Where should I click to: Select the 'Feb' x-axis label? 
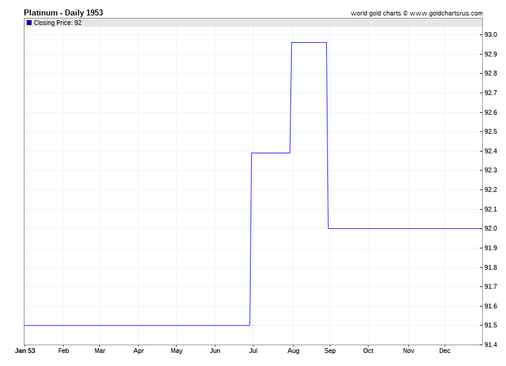pos(64,351)
